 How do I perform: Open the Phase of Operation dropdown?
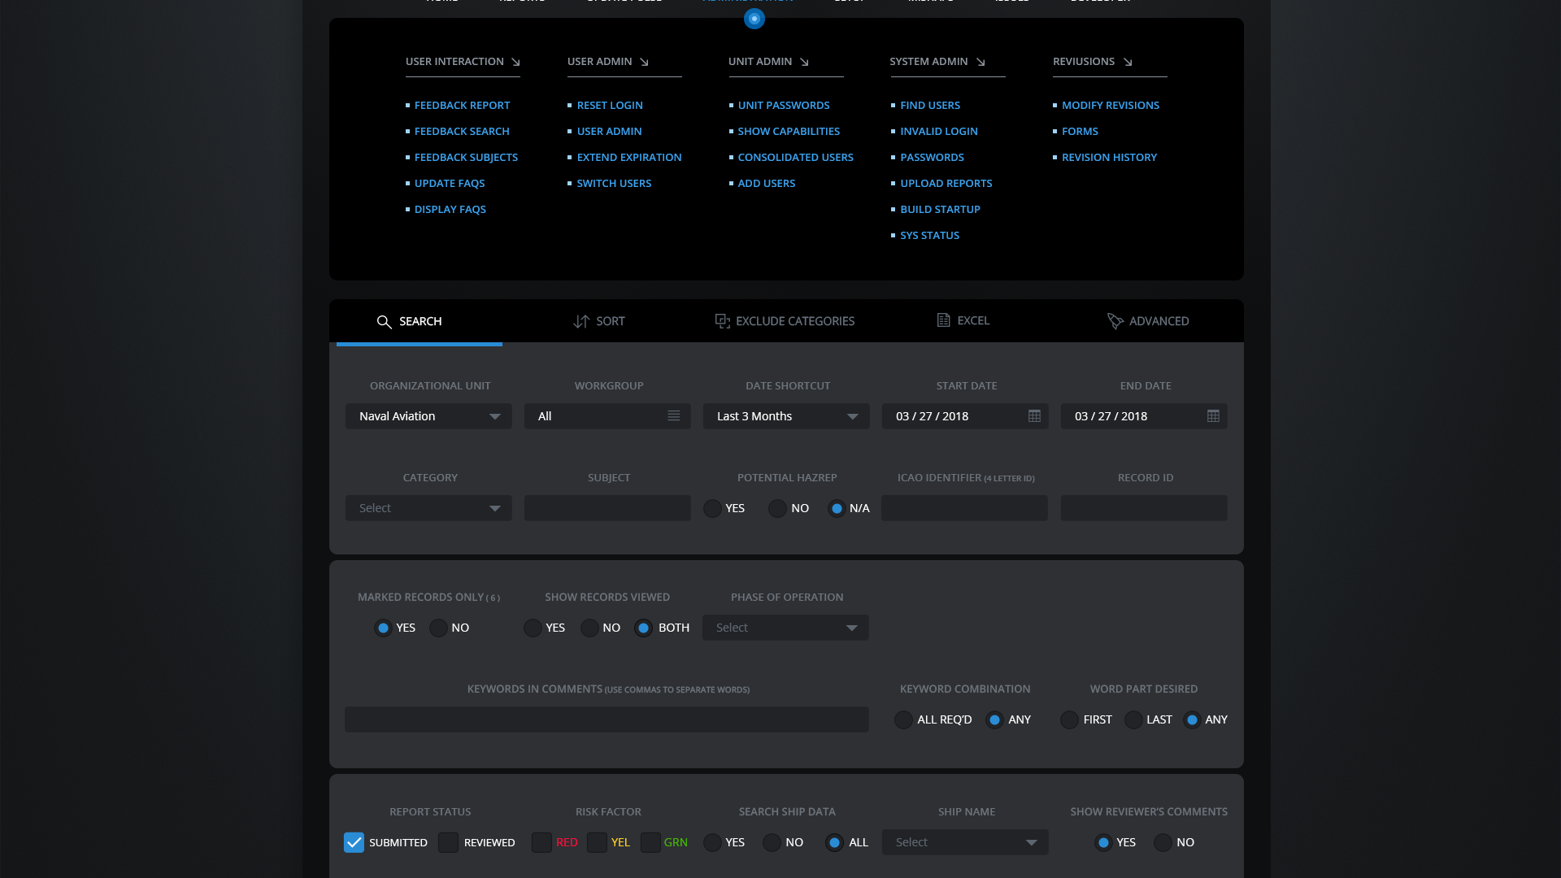point(785,628)
